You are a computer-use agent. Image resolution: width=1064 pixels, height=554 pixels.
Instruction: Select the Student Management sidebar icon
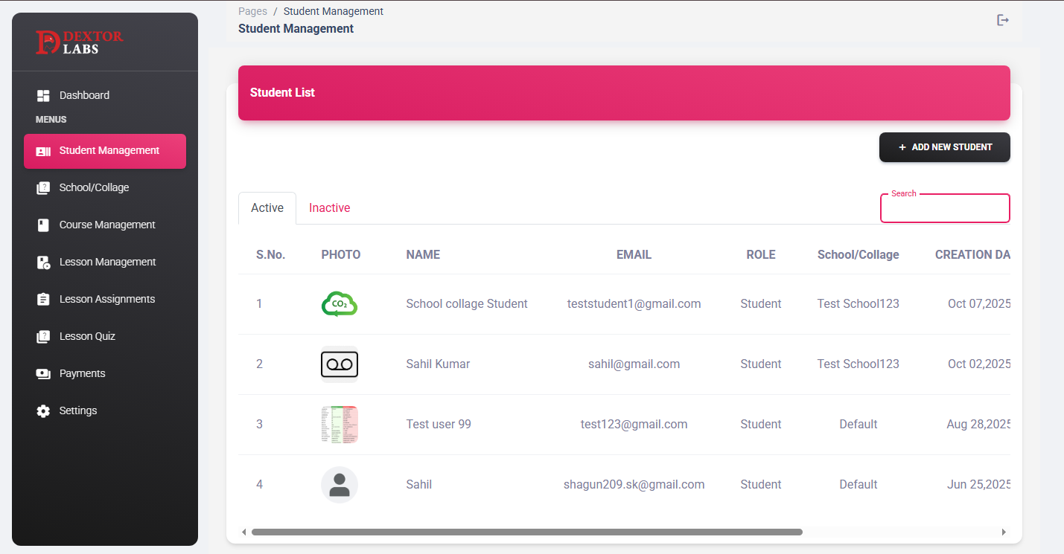(x=43, y=151)
